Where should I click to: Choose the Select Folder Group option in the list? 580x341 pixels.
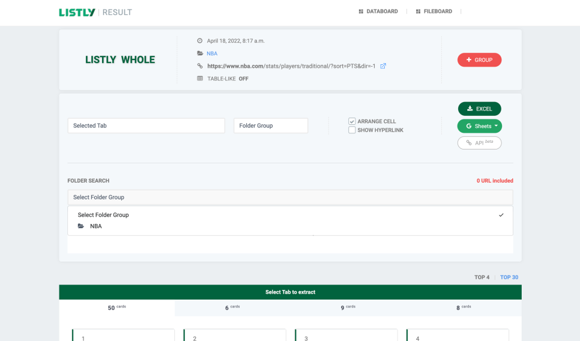(291, 215)
